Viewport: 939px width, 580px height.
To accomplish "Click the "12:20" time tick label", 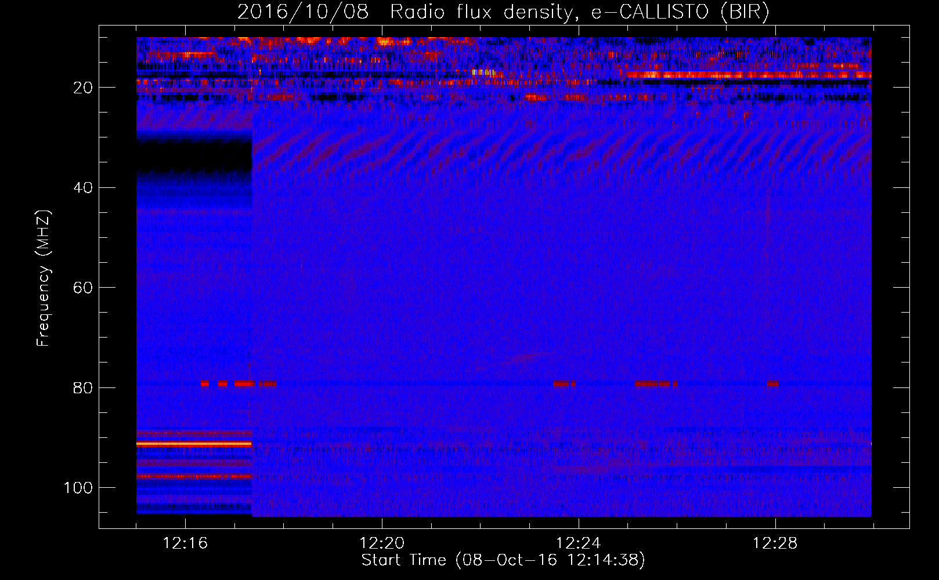I will (x=382, y=543).
